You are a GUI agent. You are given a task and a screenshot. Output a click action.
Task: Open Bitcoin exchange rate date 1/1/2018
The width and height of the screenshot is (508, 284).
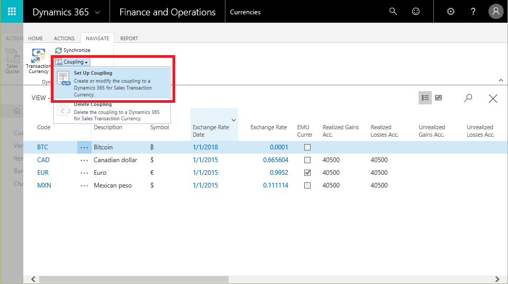tap(205, 147)
